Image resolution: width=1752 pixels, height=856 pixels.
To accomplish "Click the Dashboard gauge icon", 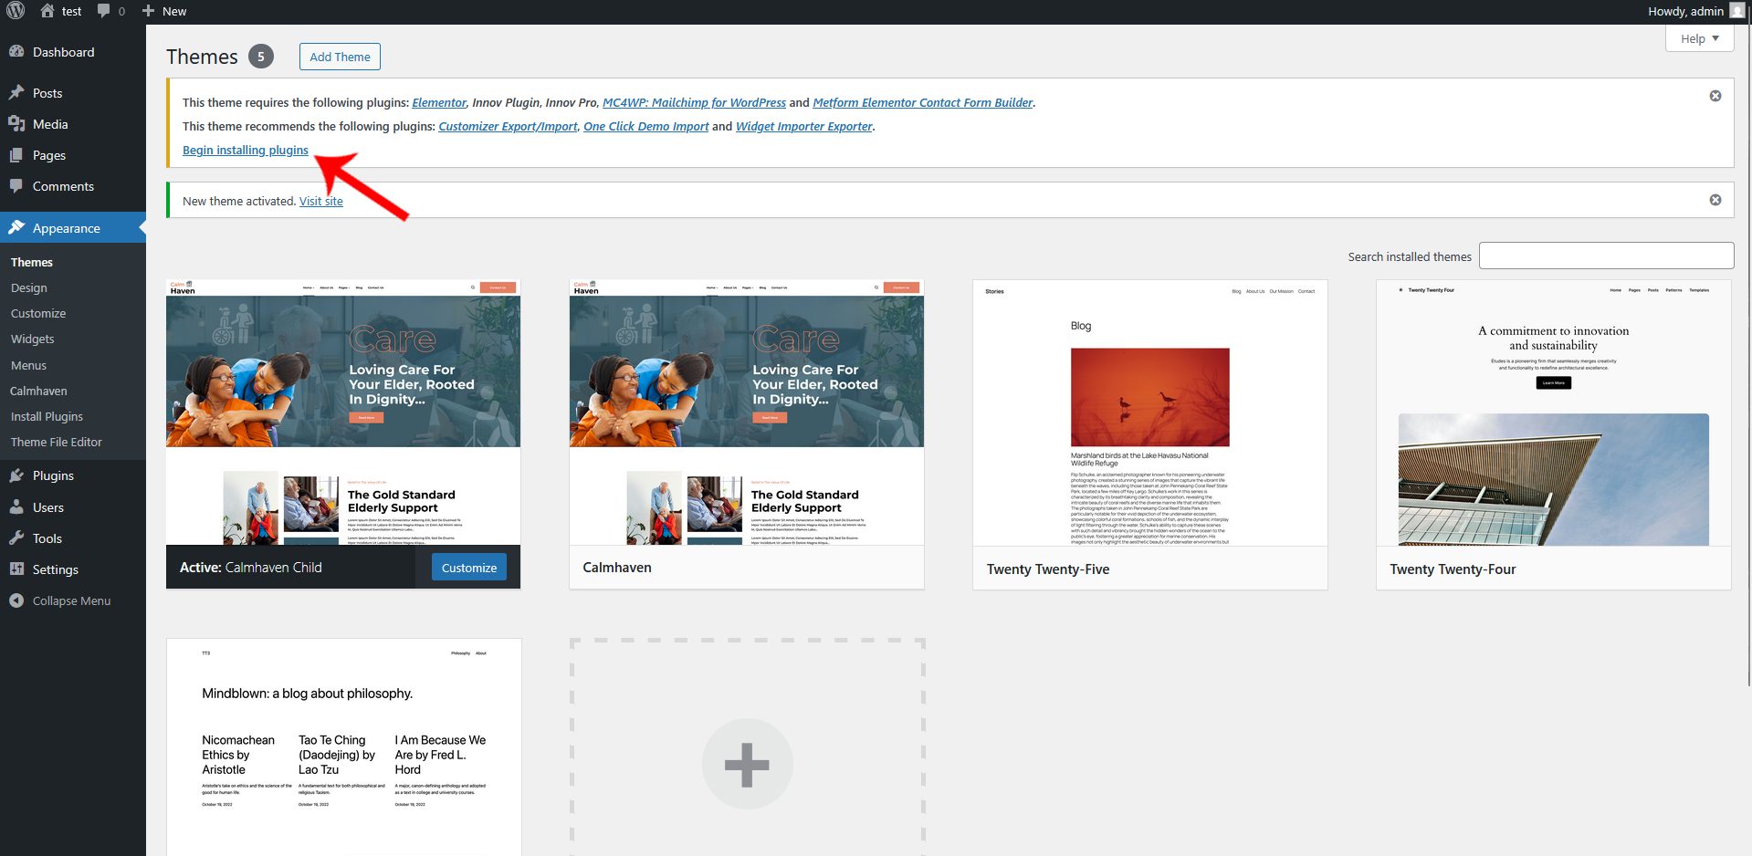I will (x=16, y=52).
